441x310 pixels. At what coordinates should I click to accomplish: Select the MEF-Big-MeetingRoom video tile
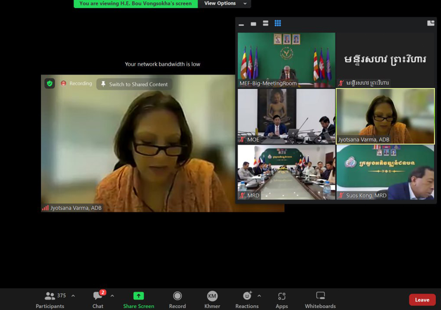286,60
